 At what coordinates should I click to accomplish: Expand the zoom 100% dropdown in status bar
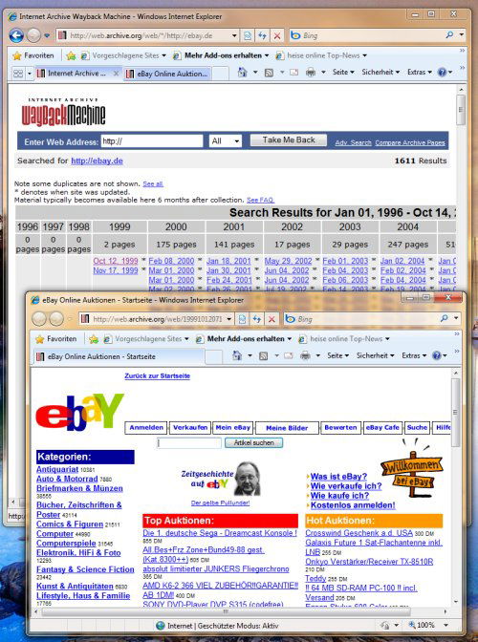446,625
